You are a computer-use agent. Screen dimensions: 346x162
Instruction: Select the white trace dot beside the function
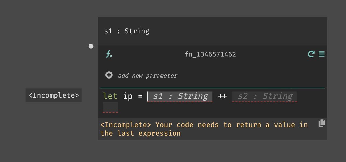coord(91,46)
